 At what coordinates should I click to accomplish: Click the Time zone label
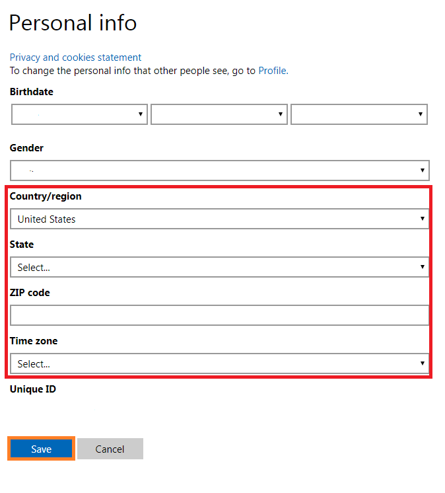[x=34, y=341]
